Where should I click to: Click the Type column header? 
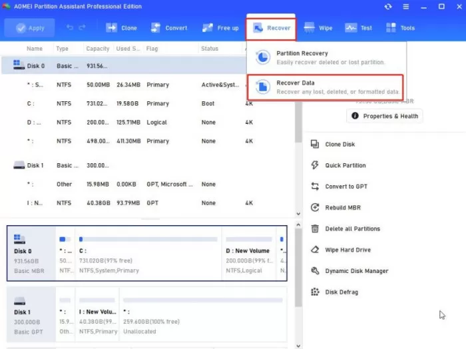[62, 49]
